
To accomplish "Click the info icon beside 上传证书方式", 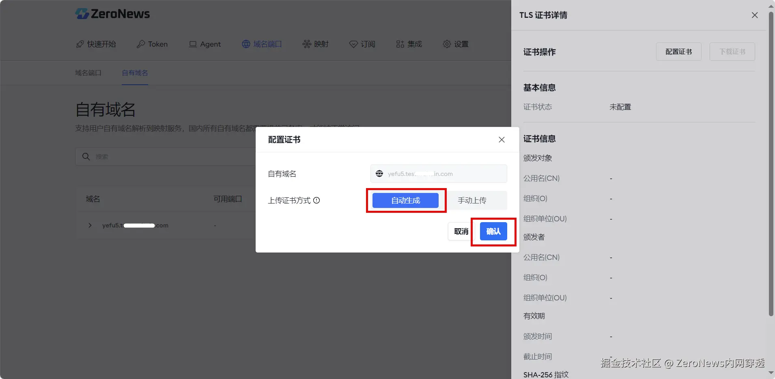I will pyautogui.click(x=316, y=200).
